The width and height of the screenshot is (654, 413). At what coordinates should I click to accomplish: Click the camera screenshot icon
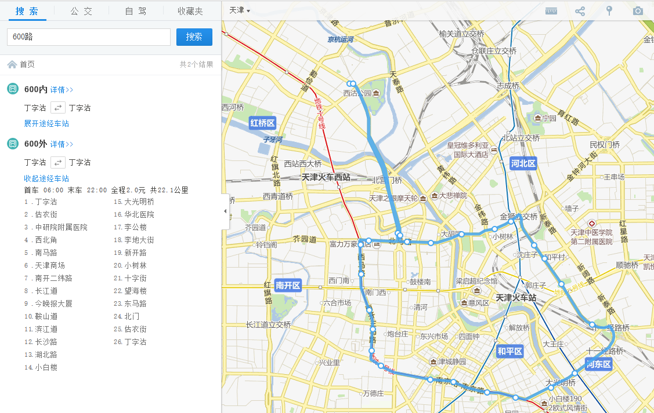point(638,11)
